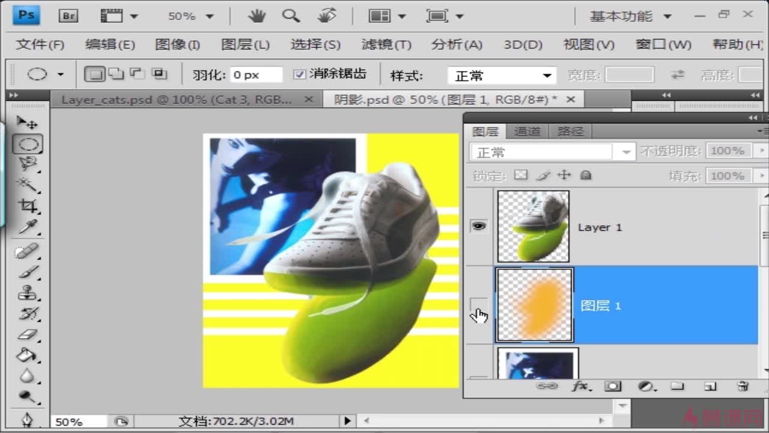Select the Dodge tool
Screen dimensions: 769x433
tap(28, 396)
